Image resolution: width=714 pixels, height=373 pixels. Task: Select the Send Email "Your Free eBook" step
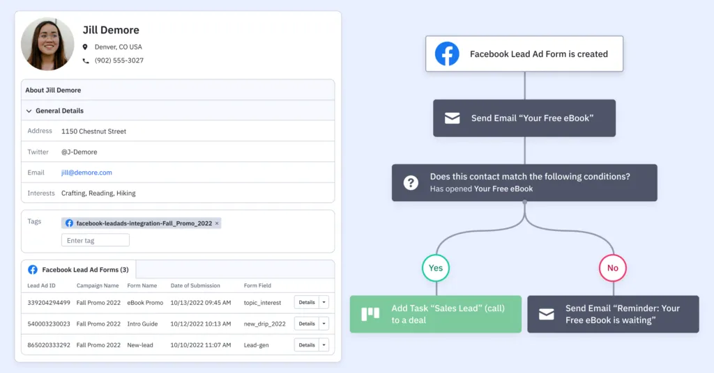click(x=524, y=118)
